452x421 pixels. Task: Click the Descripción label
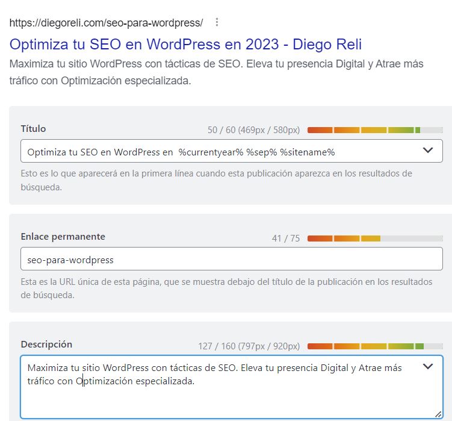coord(46,345)
